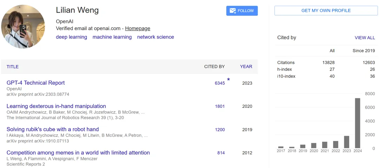Click the Follow button
This screenshot has width=379, height=168.
(242, 11)
